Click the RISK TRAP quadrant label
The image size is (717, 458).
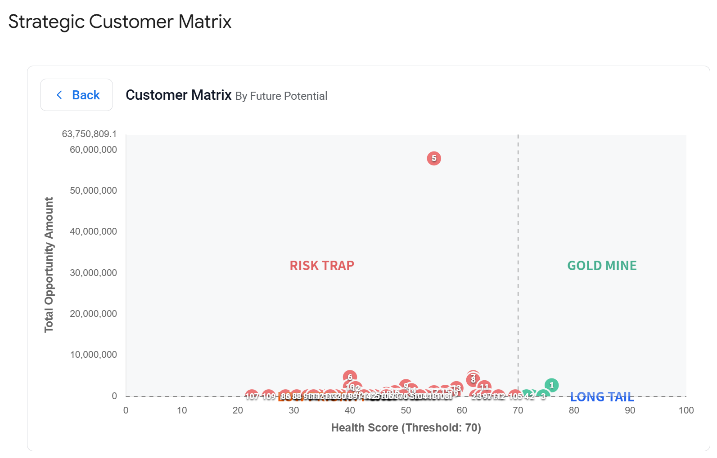coord(321,266)
